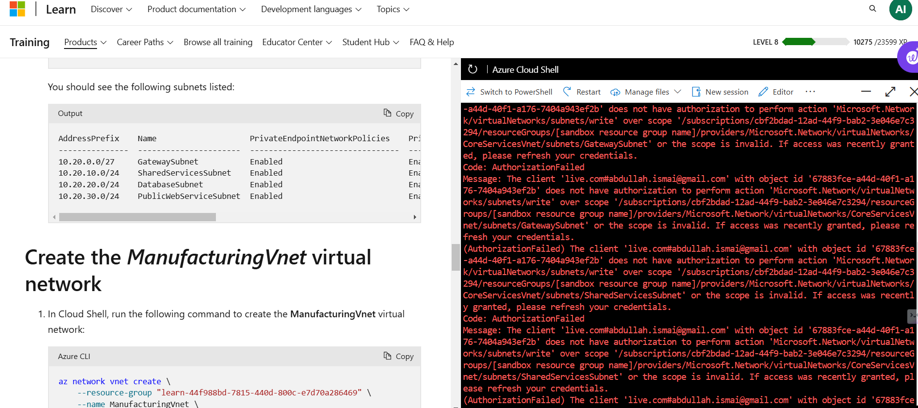The image size is (918, 408).
Task: Click "You should see the following subnets listed:"
Action: click(x=141, y=87)
